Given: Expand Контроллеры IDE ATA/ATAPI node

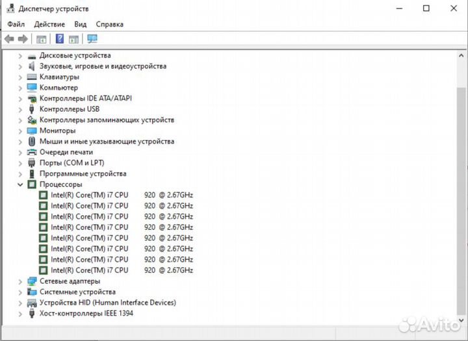Looking at the screenshot, I should 20,99.
